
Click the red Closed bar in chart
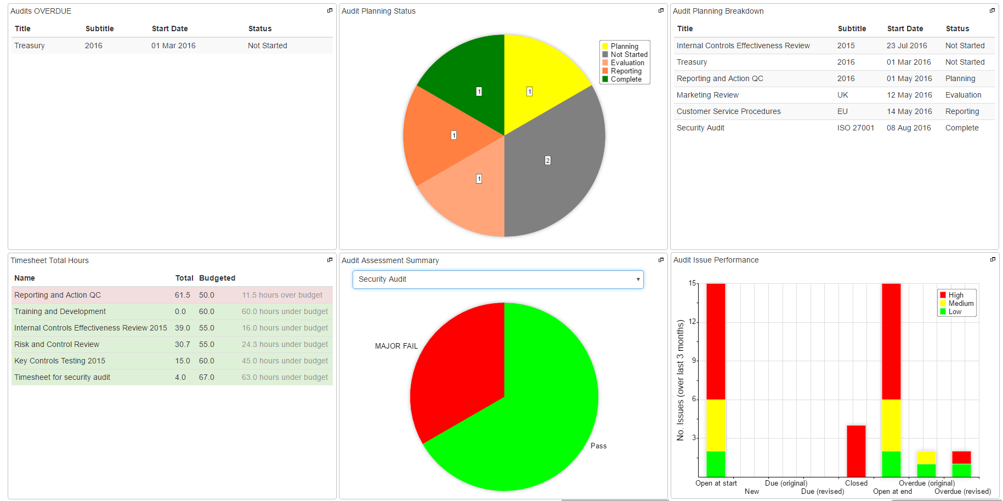tap(856, 451)
